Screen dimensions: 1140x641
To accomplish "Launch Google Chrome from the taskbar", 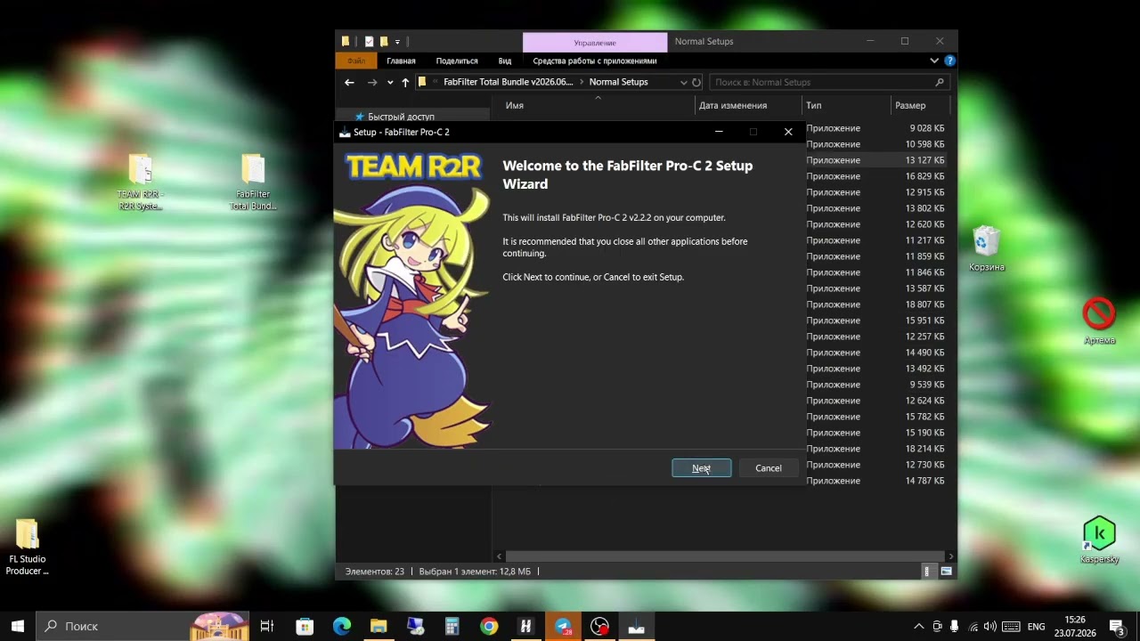I will coord(489,626).
